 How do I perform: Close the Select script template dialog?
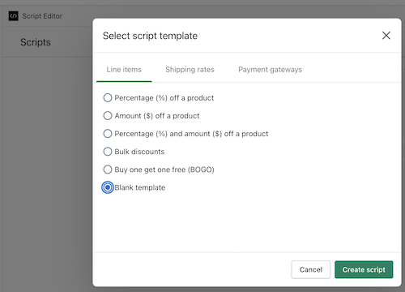pos(386,36)
